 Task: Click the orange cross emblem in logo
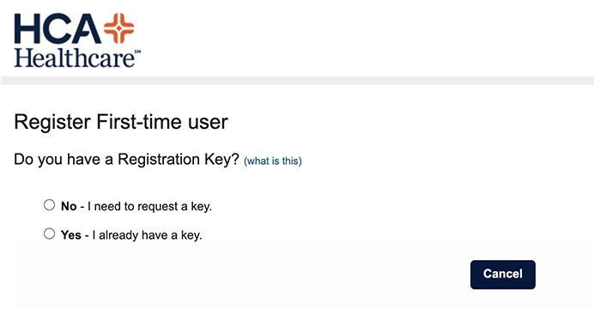119,28
